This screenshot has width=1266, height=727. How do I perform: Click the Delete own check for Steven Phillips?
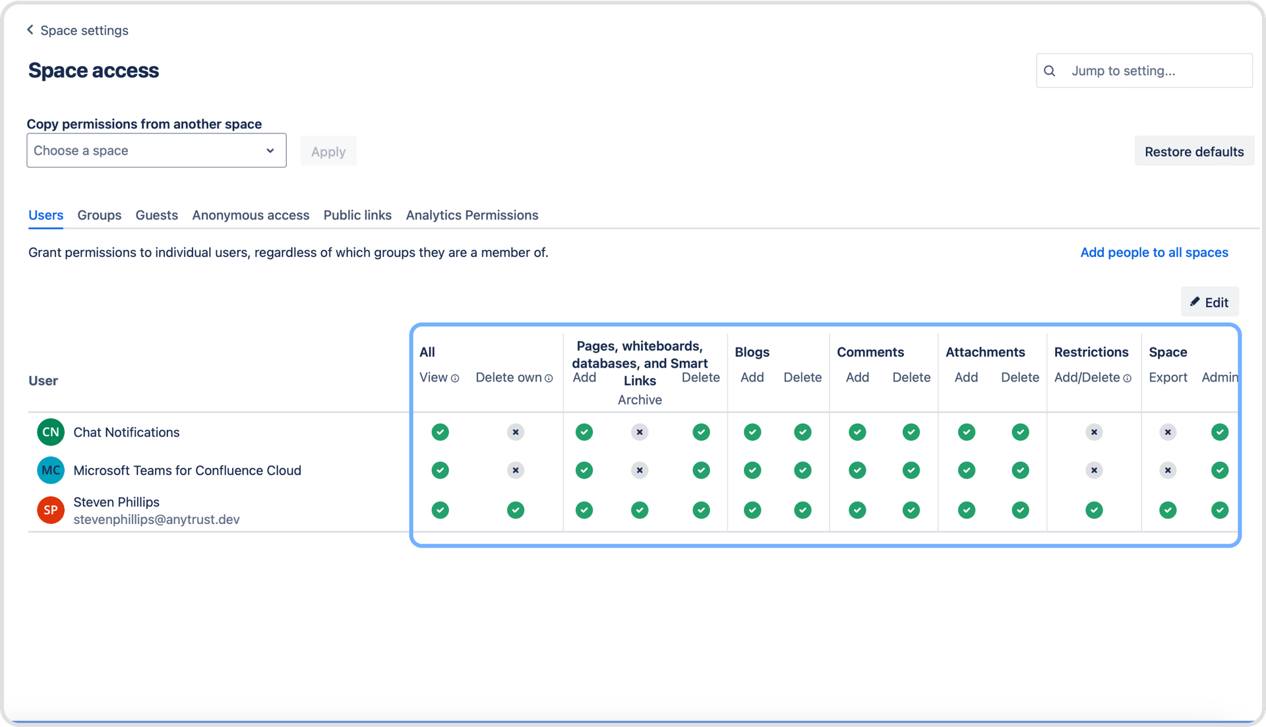516,510
